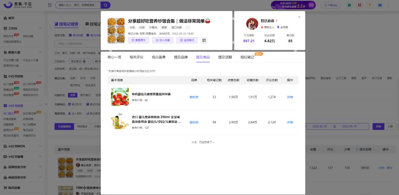Switch to 大图 view in background page
Image resolution: width=399 pixels, height=195 pixels.
point(390,126)
